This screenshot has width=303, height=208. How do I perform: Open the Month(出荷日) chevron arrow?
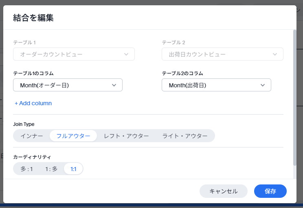tap(263, 85)
